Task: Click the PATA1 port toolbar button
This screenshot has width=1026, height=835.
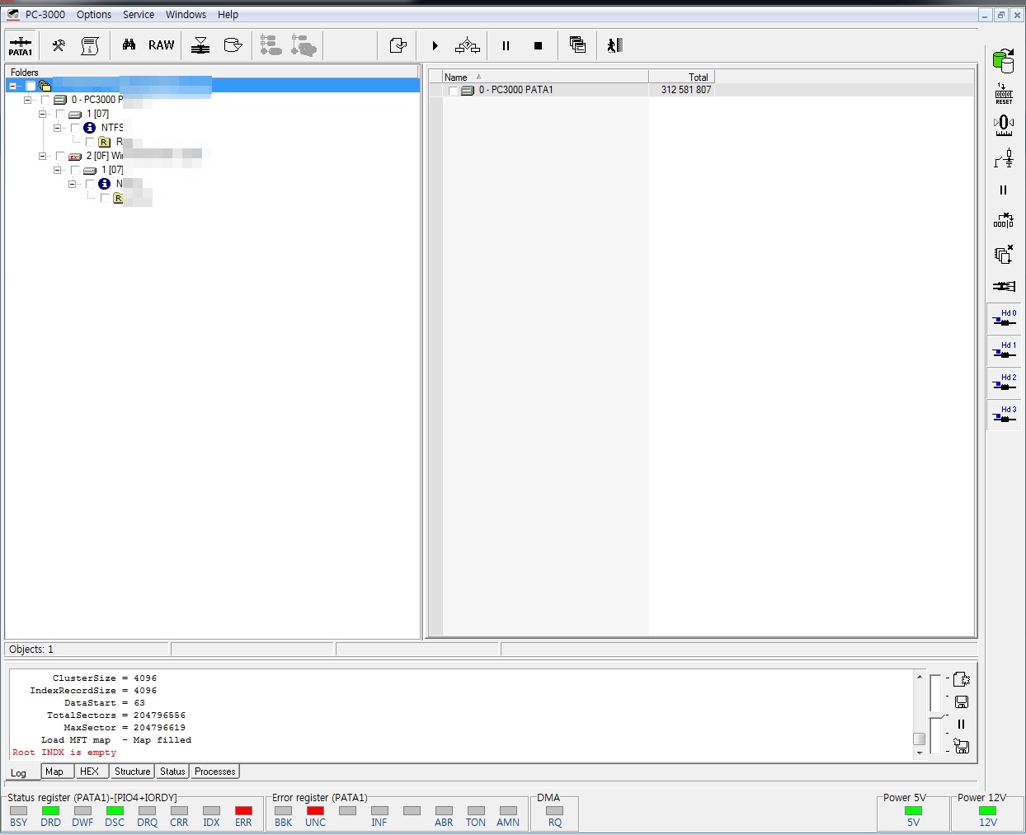Action: pyautogui.click(x=21, y=45)
